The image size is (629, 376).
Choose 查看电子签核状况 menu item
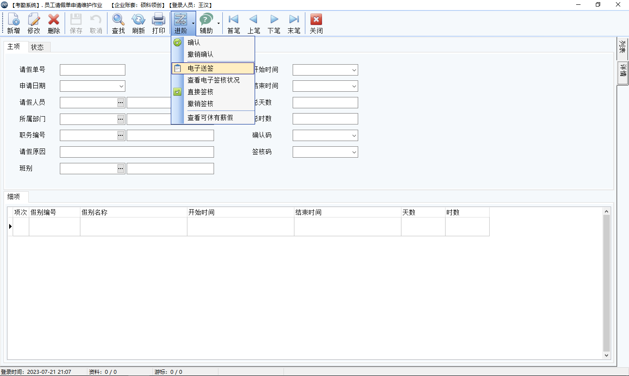point(213,80)
